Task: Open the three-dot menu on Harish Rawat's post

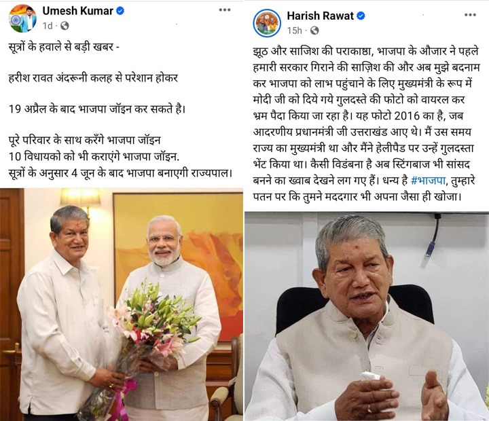Action: [470, 15]
